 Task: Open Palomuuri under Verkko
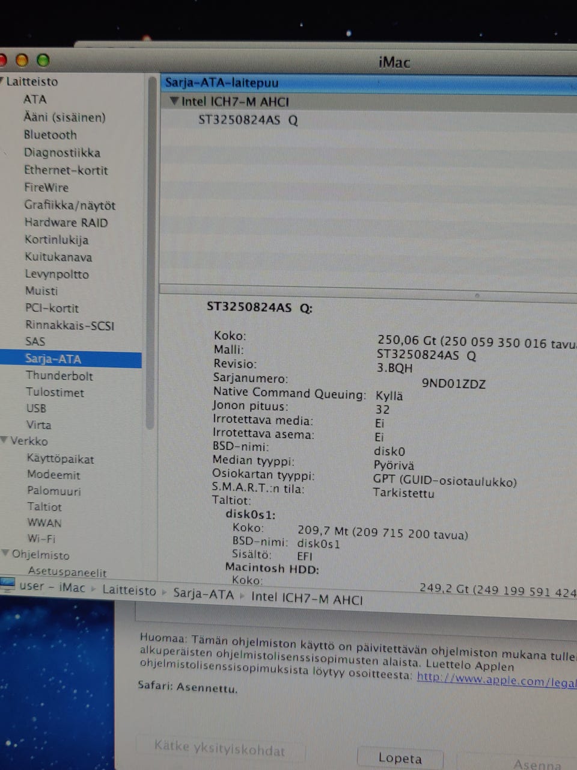[x=54, y=491]
